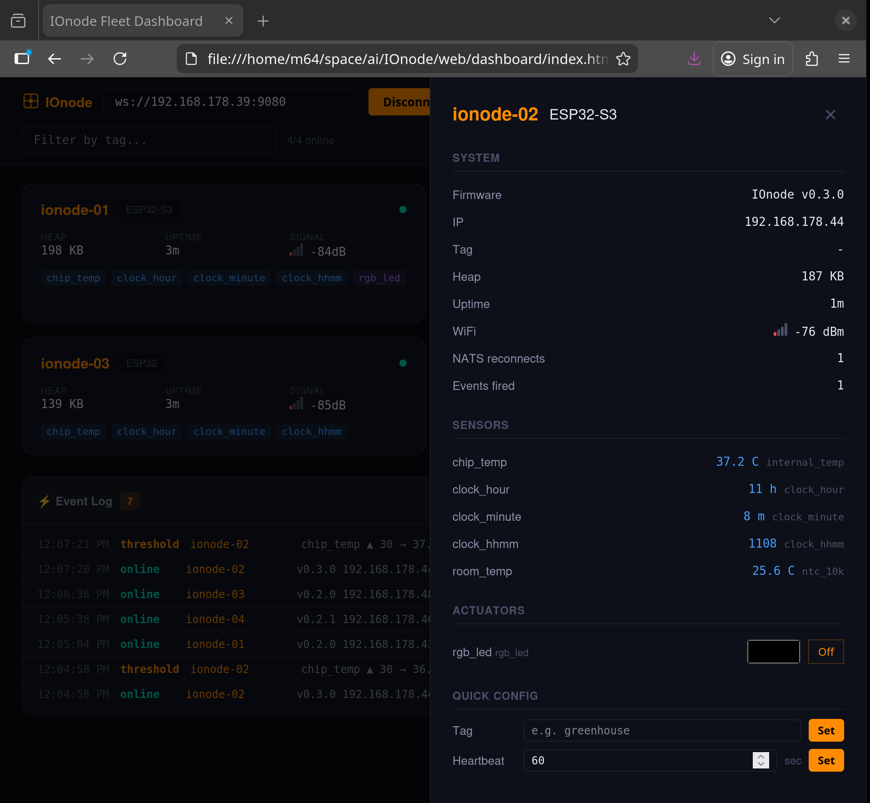This screenshot has height=803, width=870.
Task: Click the Tag input field with greenhouse placeholder
Action: coord(661,730)
